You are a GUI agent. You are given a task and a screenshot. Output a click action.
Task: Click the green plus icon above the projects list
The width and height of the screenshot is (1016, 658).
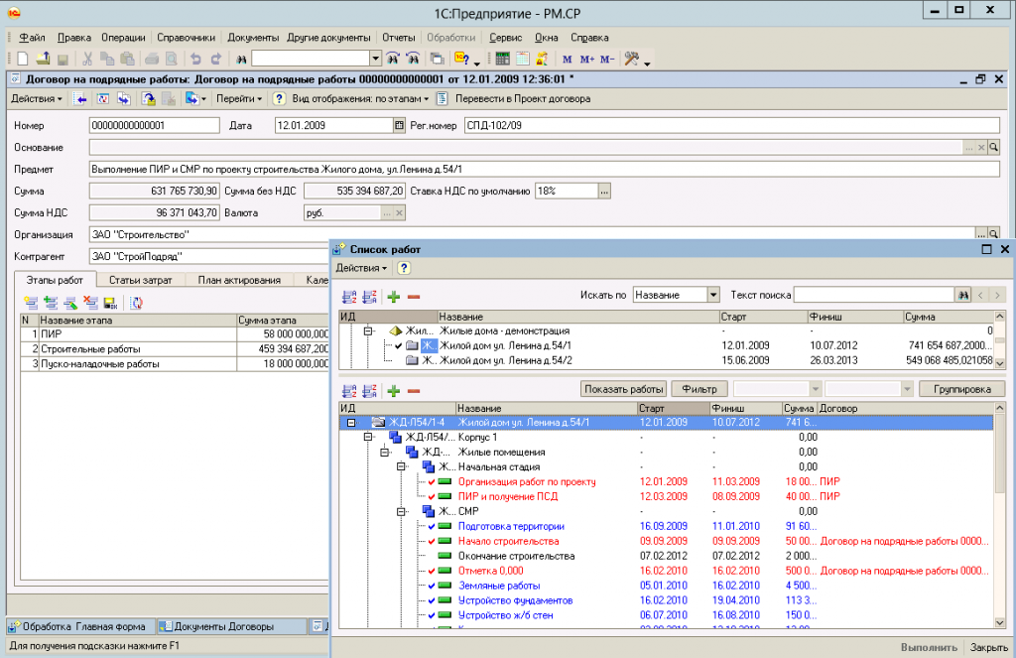pos(394,296)
